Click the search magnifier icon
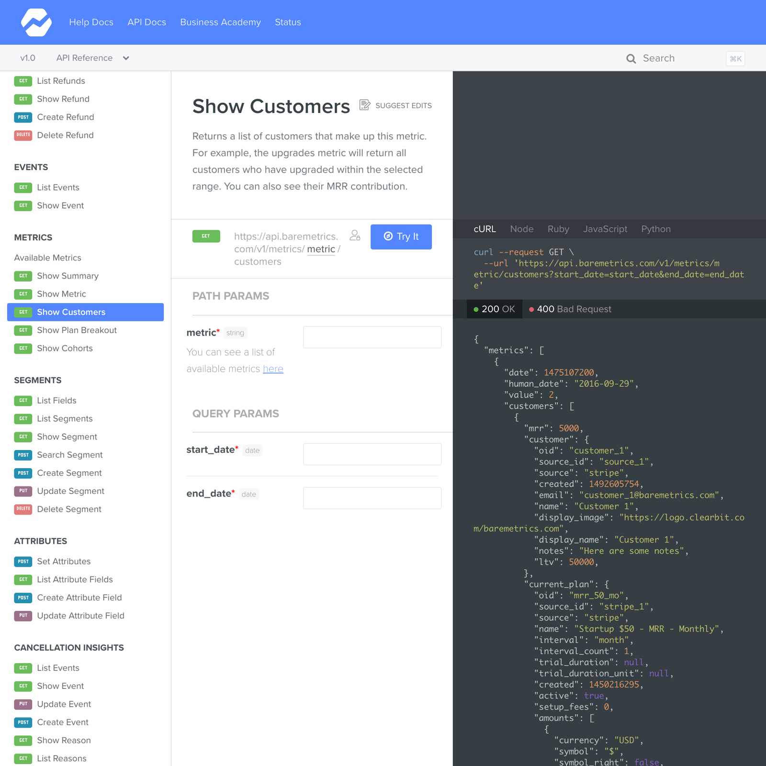This screenshot has height=766, width=766. tap(631, 58)
